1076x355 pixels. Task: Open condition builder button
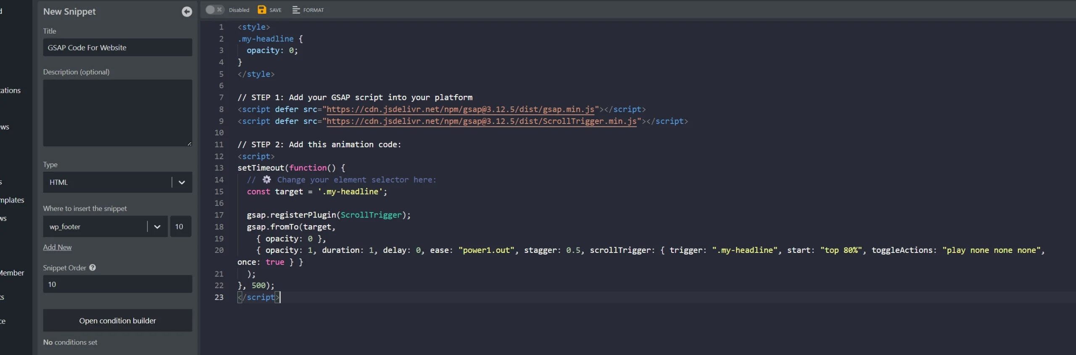pos(118,321)
